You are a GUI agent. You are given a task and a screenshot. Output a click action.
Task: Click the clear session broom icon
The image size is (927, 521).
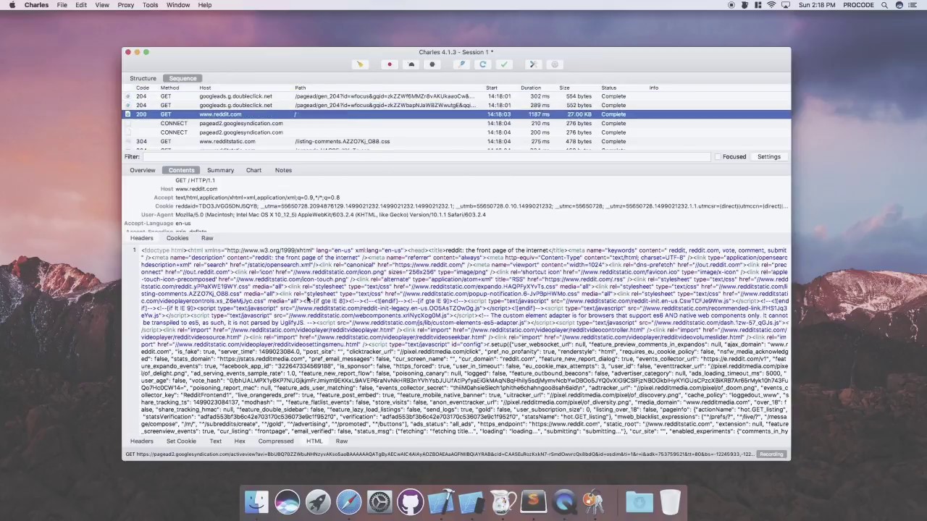click(x=360, y=64)
